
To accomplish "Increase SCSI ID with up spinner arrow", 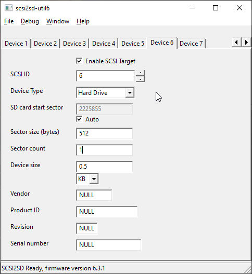I will (140, 73).
